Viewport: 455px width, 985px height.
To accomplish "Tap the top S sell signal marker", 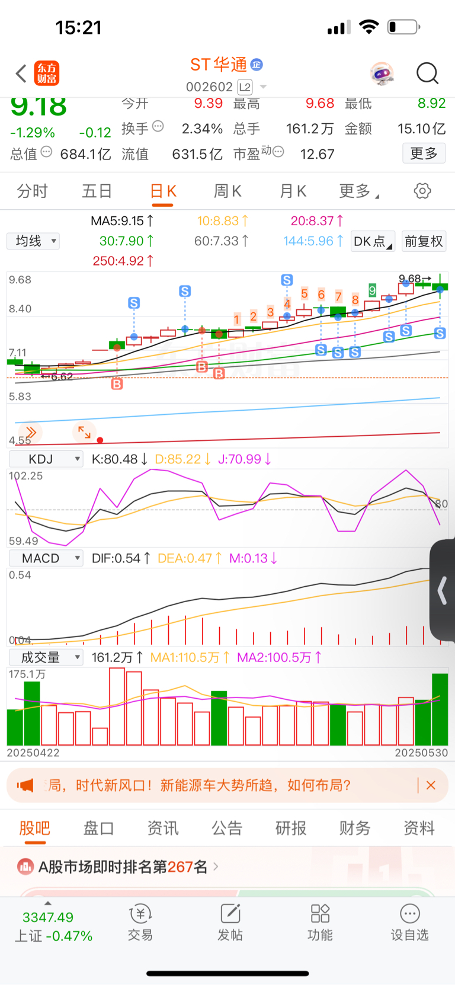I will [287, 280].
